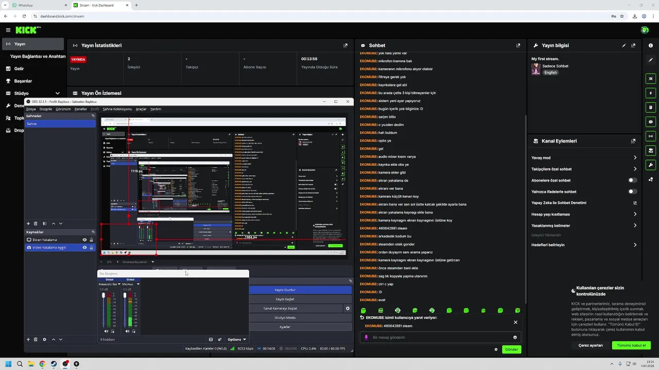Screen dimensions: 659x370
Task: Open mixer Options dropdown
Action: point(237,339)
